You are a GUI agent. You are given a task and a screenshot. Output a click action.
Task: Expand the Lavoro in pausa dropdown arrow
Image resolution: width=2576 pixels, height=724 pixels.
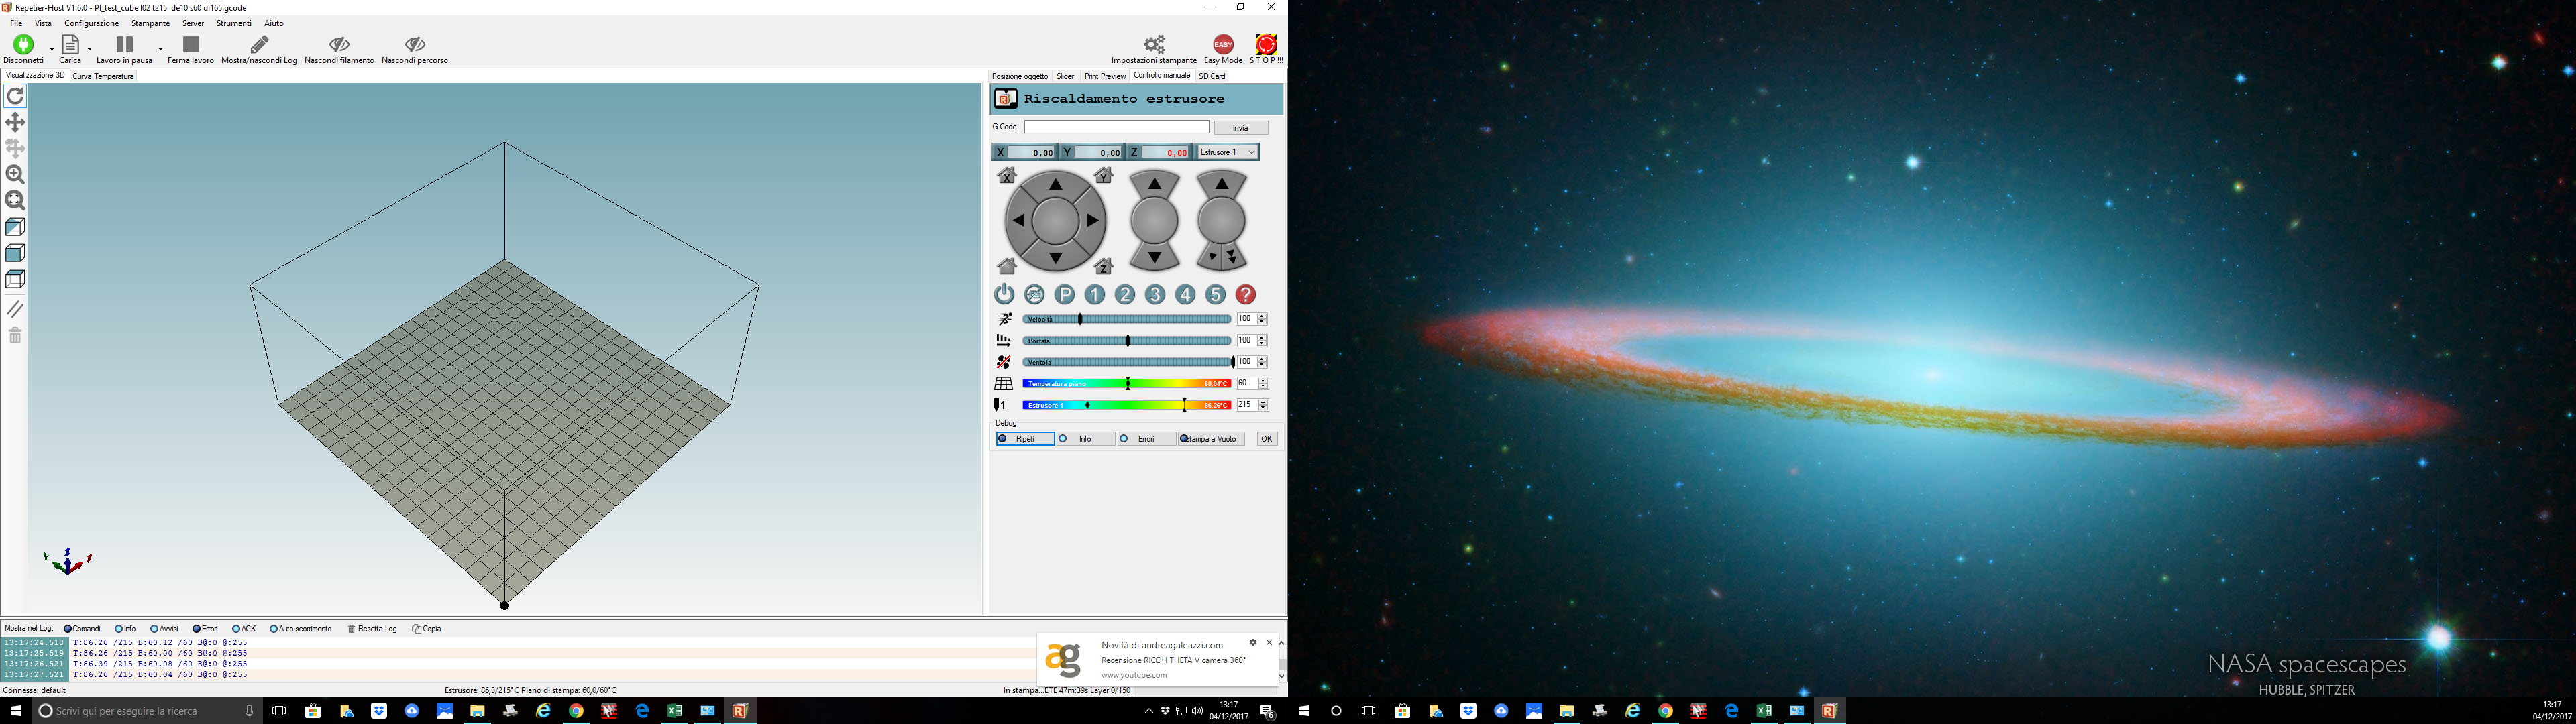160,48
